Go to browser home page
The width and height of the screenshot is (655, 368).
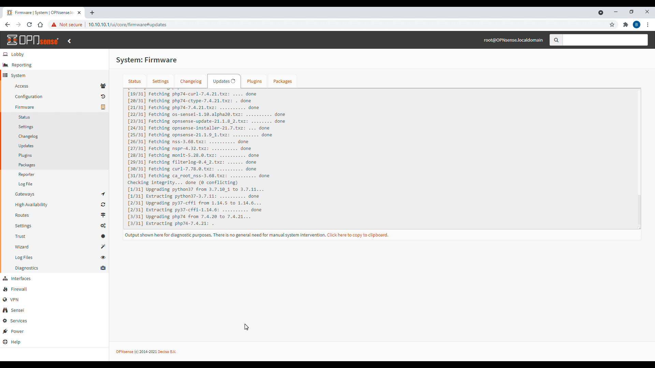pos(40,25)
